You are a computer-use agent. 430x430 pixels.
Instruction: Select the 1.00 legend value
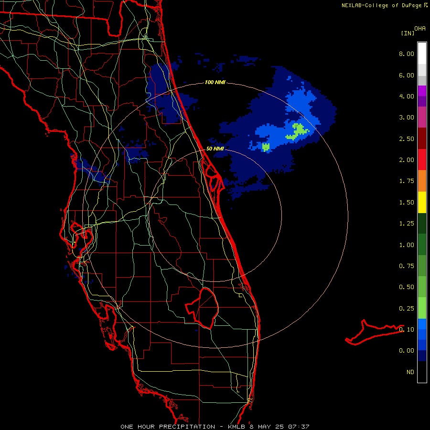407,245
